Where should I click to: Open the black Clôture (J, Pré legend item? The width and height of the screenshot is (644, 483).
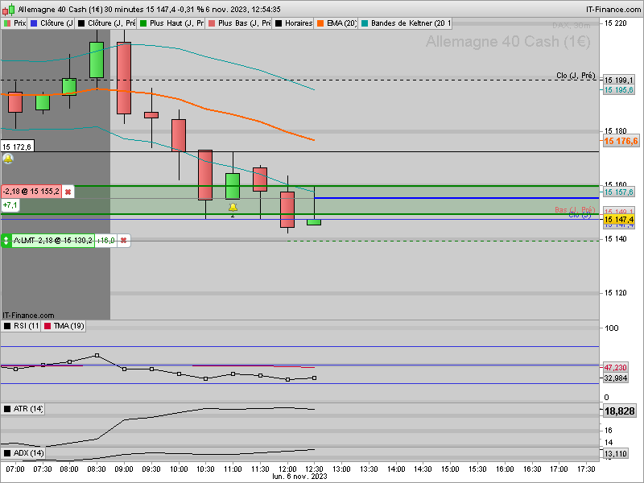coord(106,23)
